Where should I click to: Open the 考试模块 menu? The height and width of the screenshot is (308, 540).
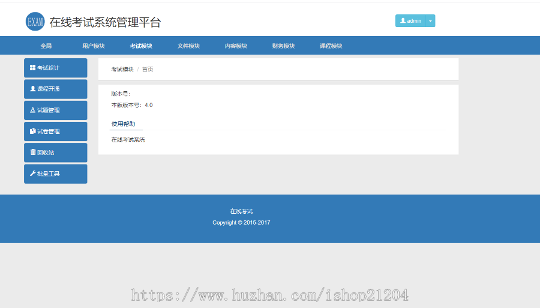[141, 46]
